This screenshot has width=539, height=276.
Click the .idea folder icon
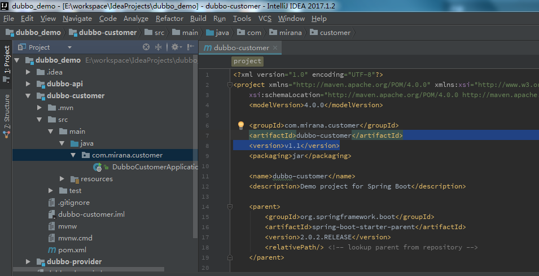tap(41, 72)
